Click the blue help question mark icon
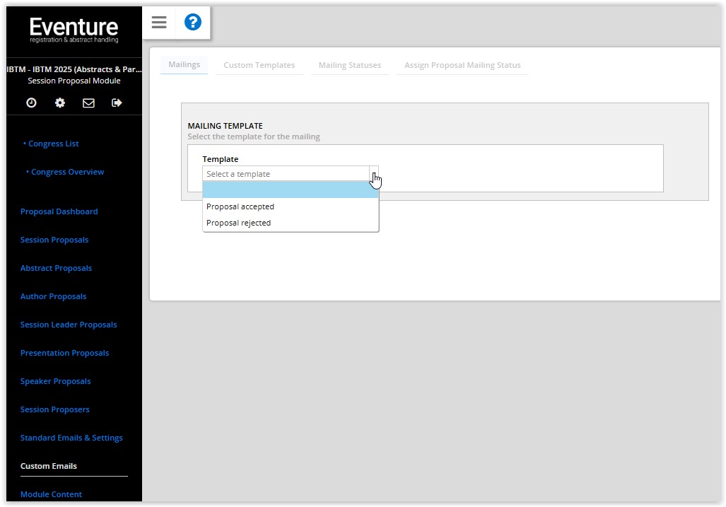726x507 pixels. pos(192,23)
